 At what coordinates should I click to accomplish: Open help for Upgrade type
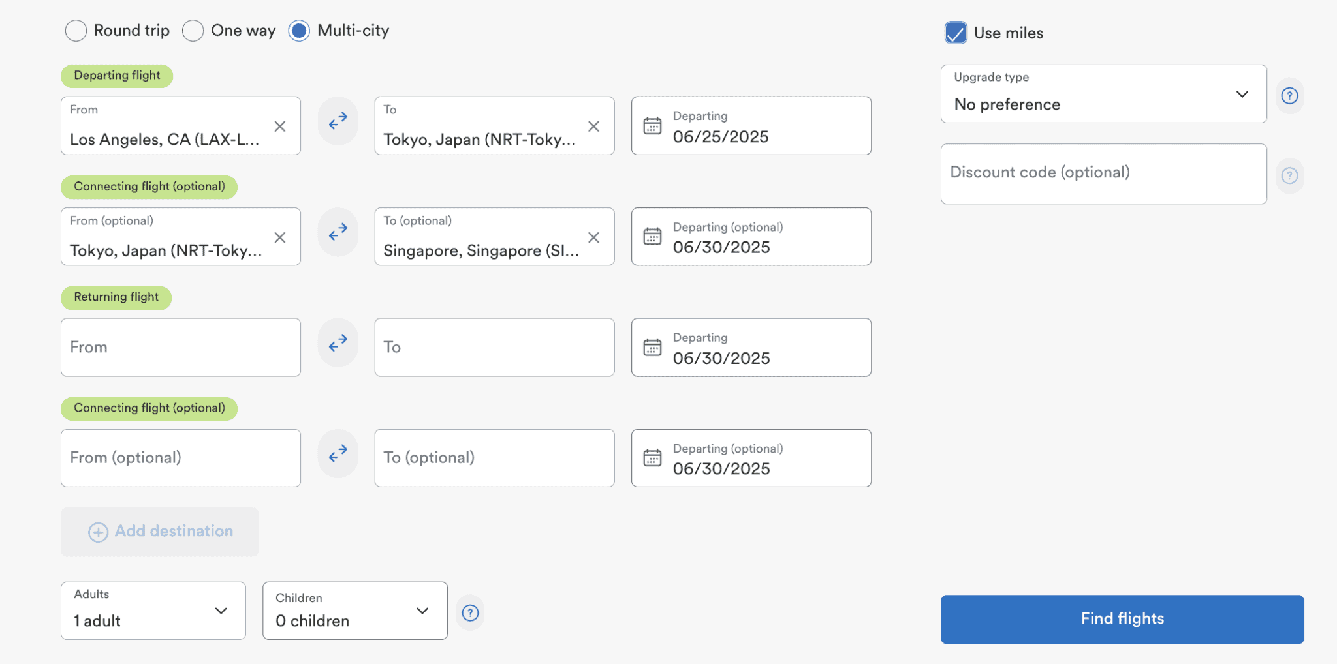point(1289,96)
